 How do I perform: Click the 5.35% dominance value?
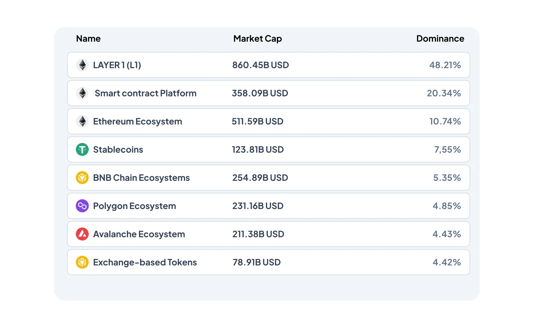tap(447, 178)
